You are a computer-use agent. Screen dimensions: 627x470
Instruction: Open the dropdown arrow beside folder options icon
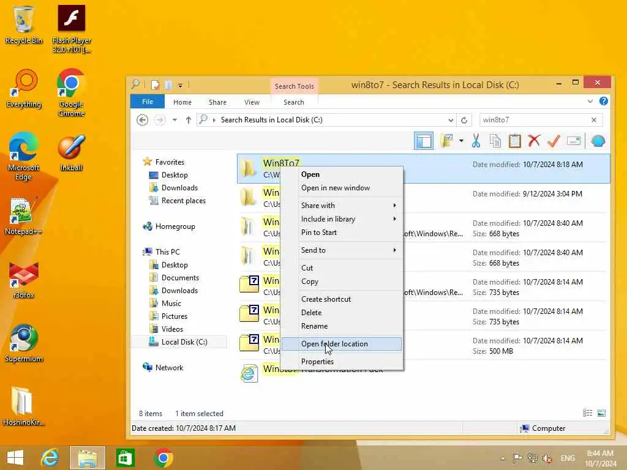461,141
